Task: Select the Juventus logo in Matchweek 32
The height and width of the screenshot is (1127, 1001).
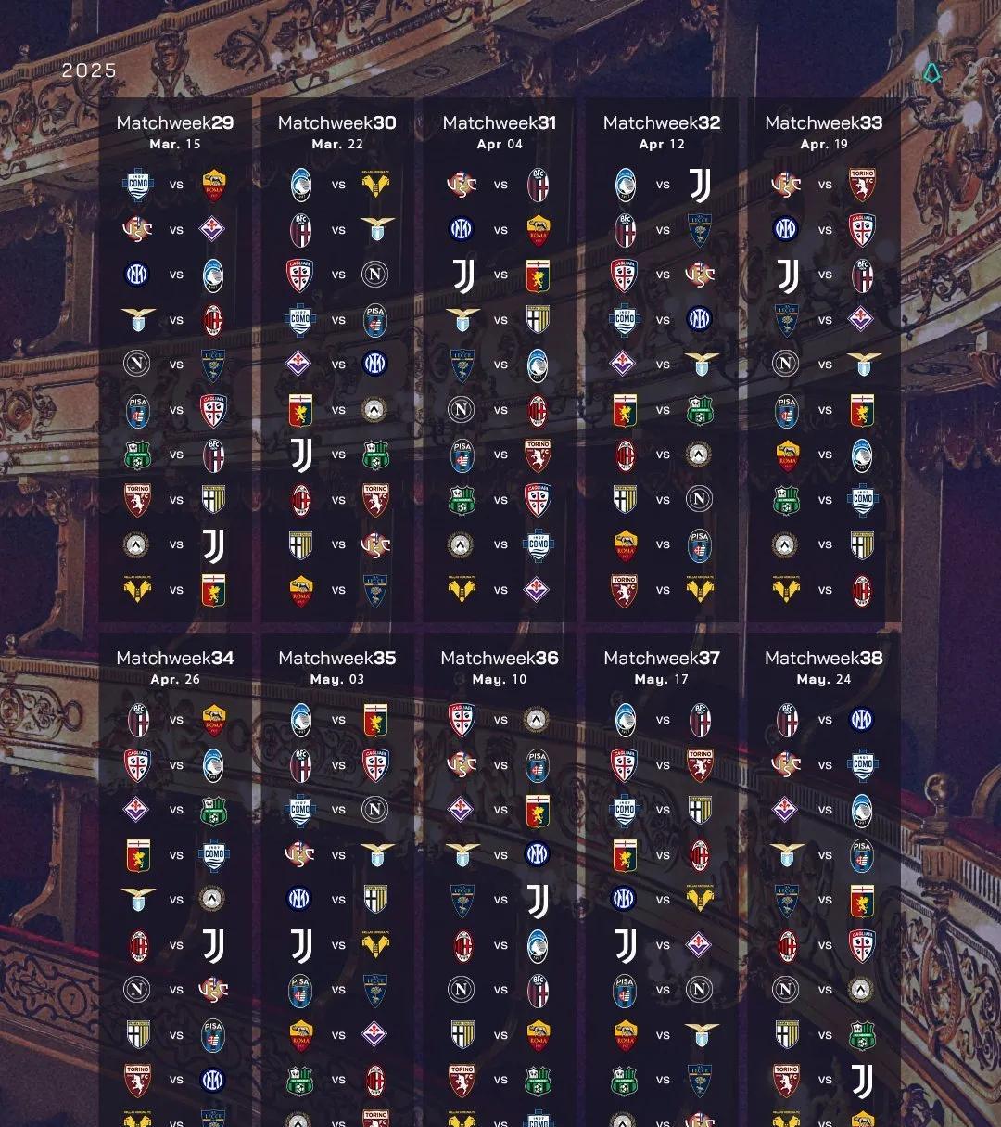Action: 700,185
